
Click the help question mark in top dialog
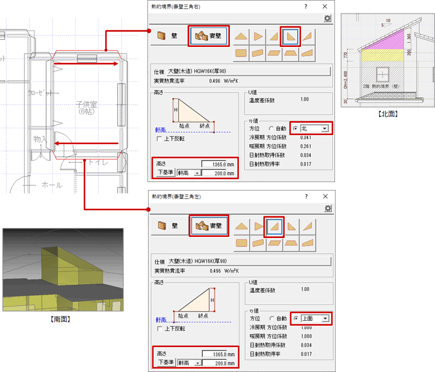[x=306, y=6]
